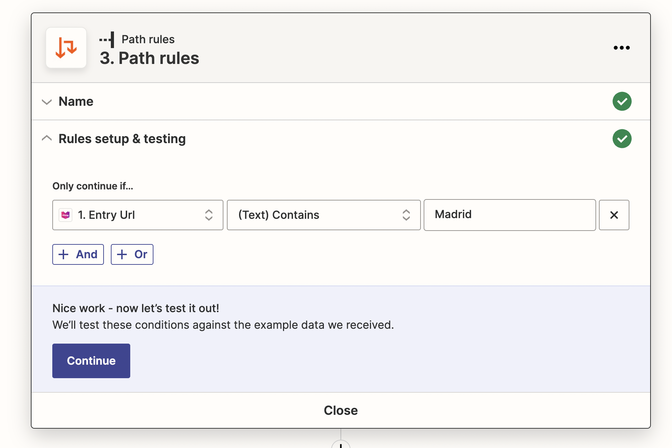This screenshot has height=448, width=672.
Task: Add an Or condition
Action: tap(132, 254)
